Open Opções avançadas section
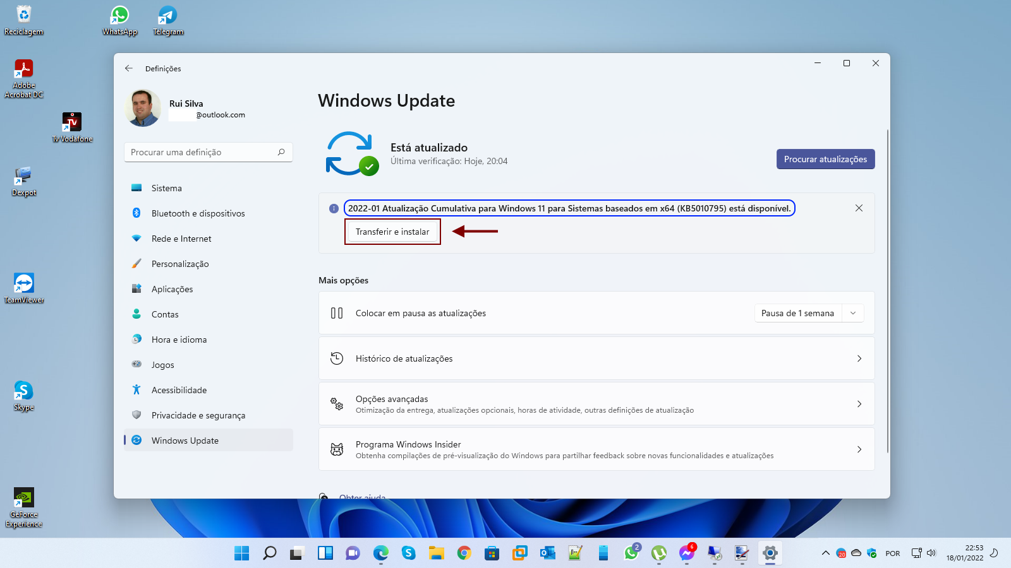This screenshot has width=1011, height=568. tap(596, 404)
